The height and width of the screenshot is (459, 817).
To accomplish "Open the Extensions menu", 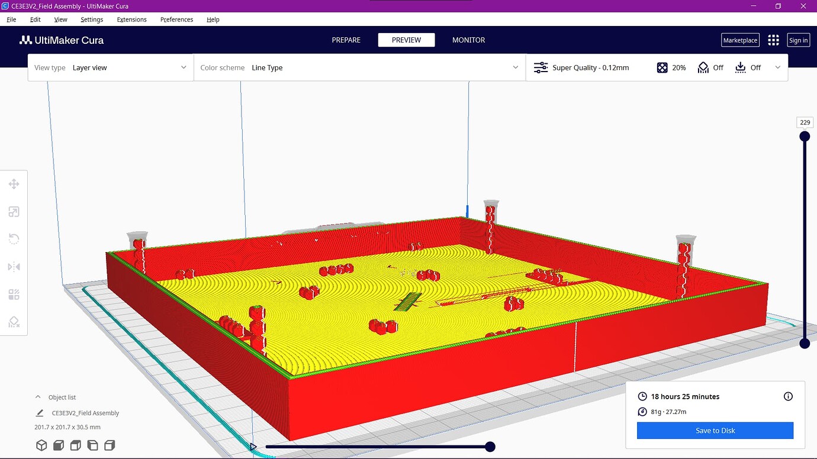I will 131,20.
